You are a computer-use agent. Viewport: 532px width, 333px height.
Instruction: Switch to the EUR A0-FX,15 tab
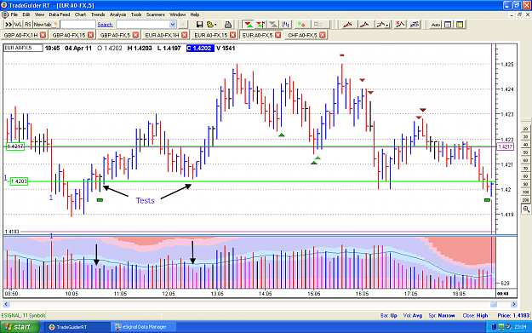[211, 35]
